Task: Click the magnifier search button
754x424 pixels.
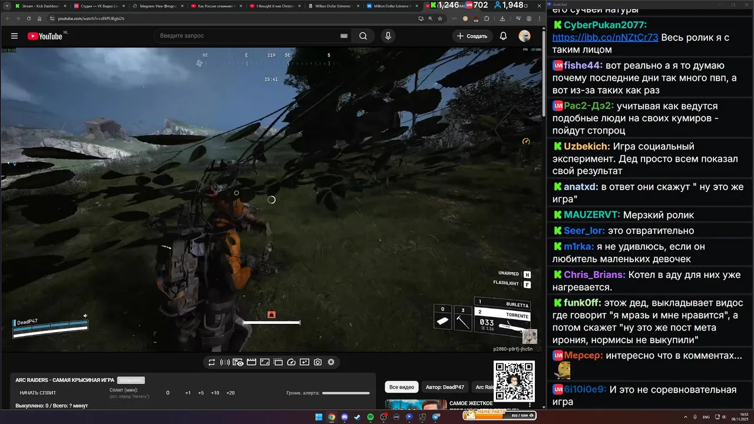Action: (363, 36)
